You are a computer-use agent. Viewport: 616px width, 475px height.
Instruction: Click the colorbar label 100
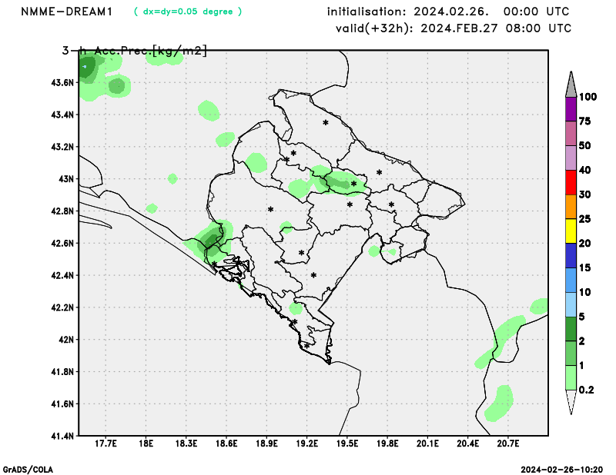[588, 97]
